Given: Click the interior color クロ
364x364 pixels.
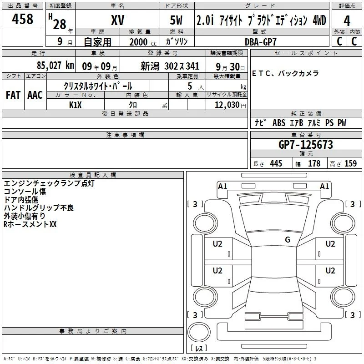Looking at the screenshot, I should (x=133, y=105).
